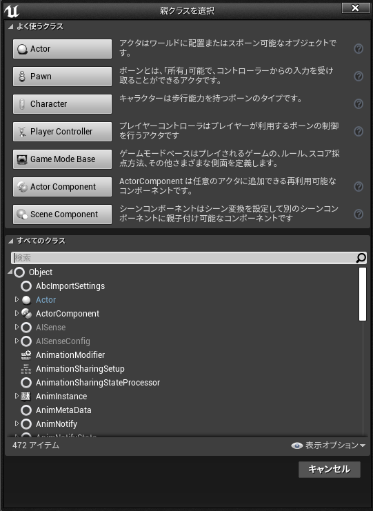
Task: Click the Unreal Engine logo icon
Action: [x=12, y=11]
